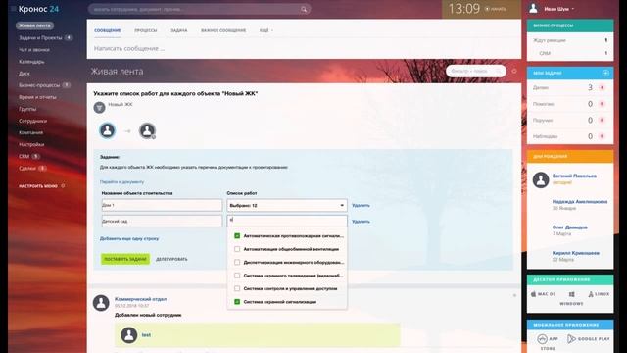The width and height of the screenshot is (627, 353).
Task: Open Надежда Амелишкина birthday link
Action: (579, 202)
